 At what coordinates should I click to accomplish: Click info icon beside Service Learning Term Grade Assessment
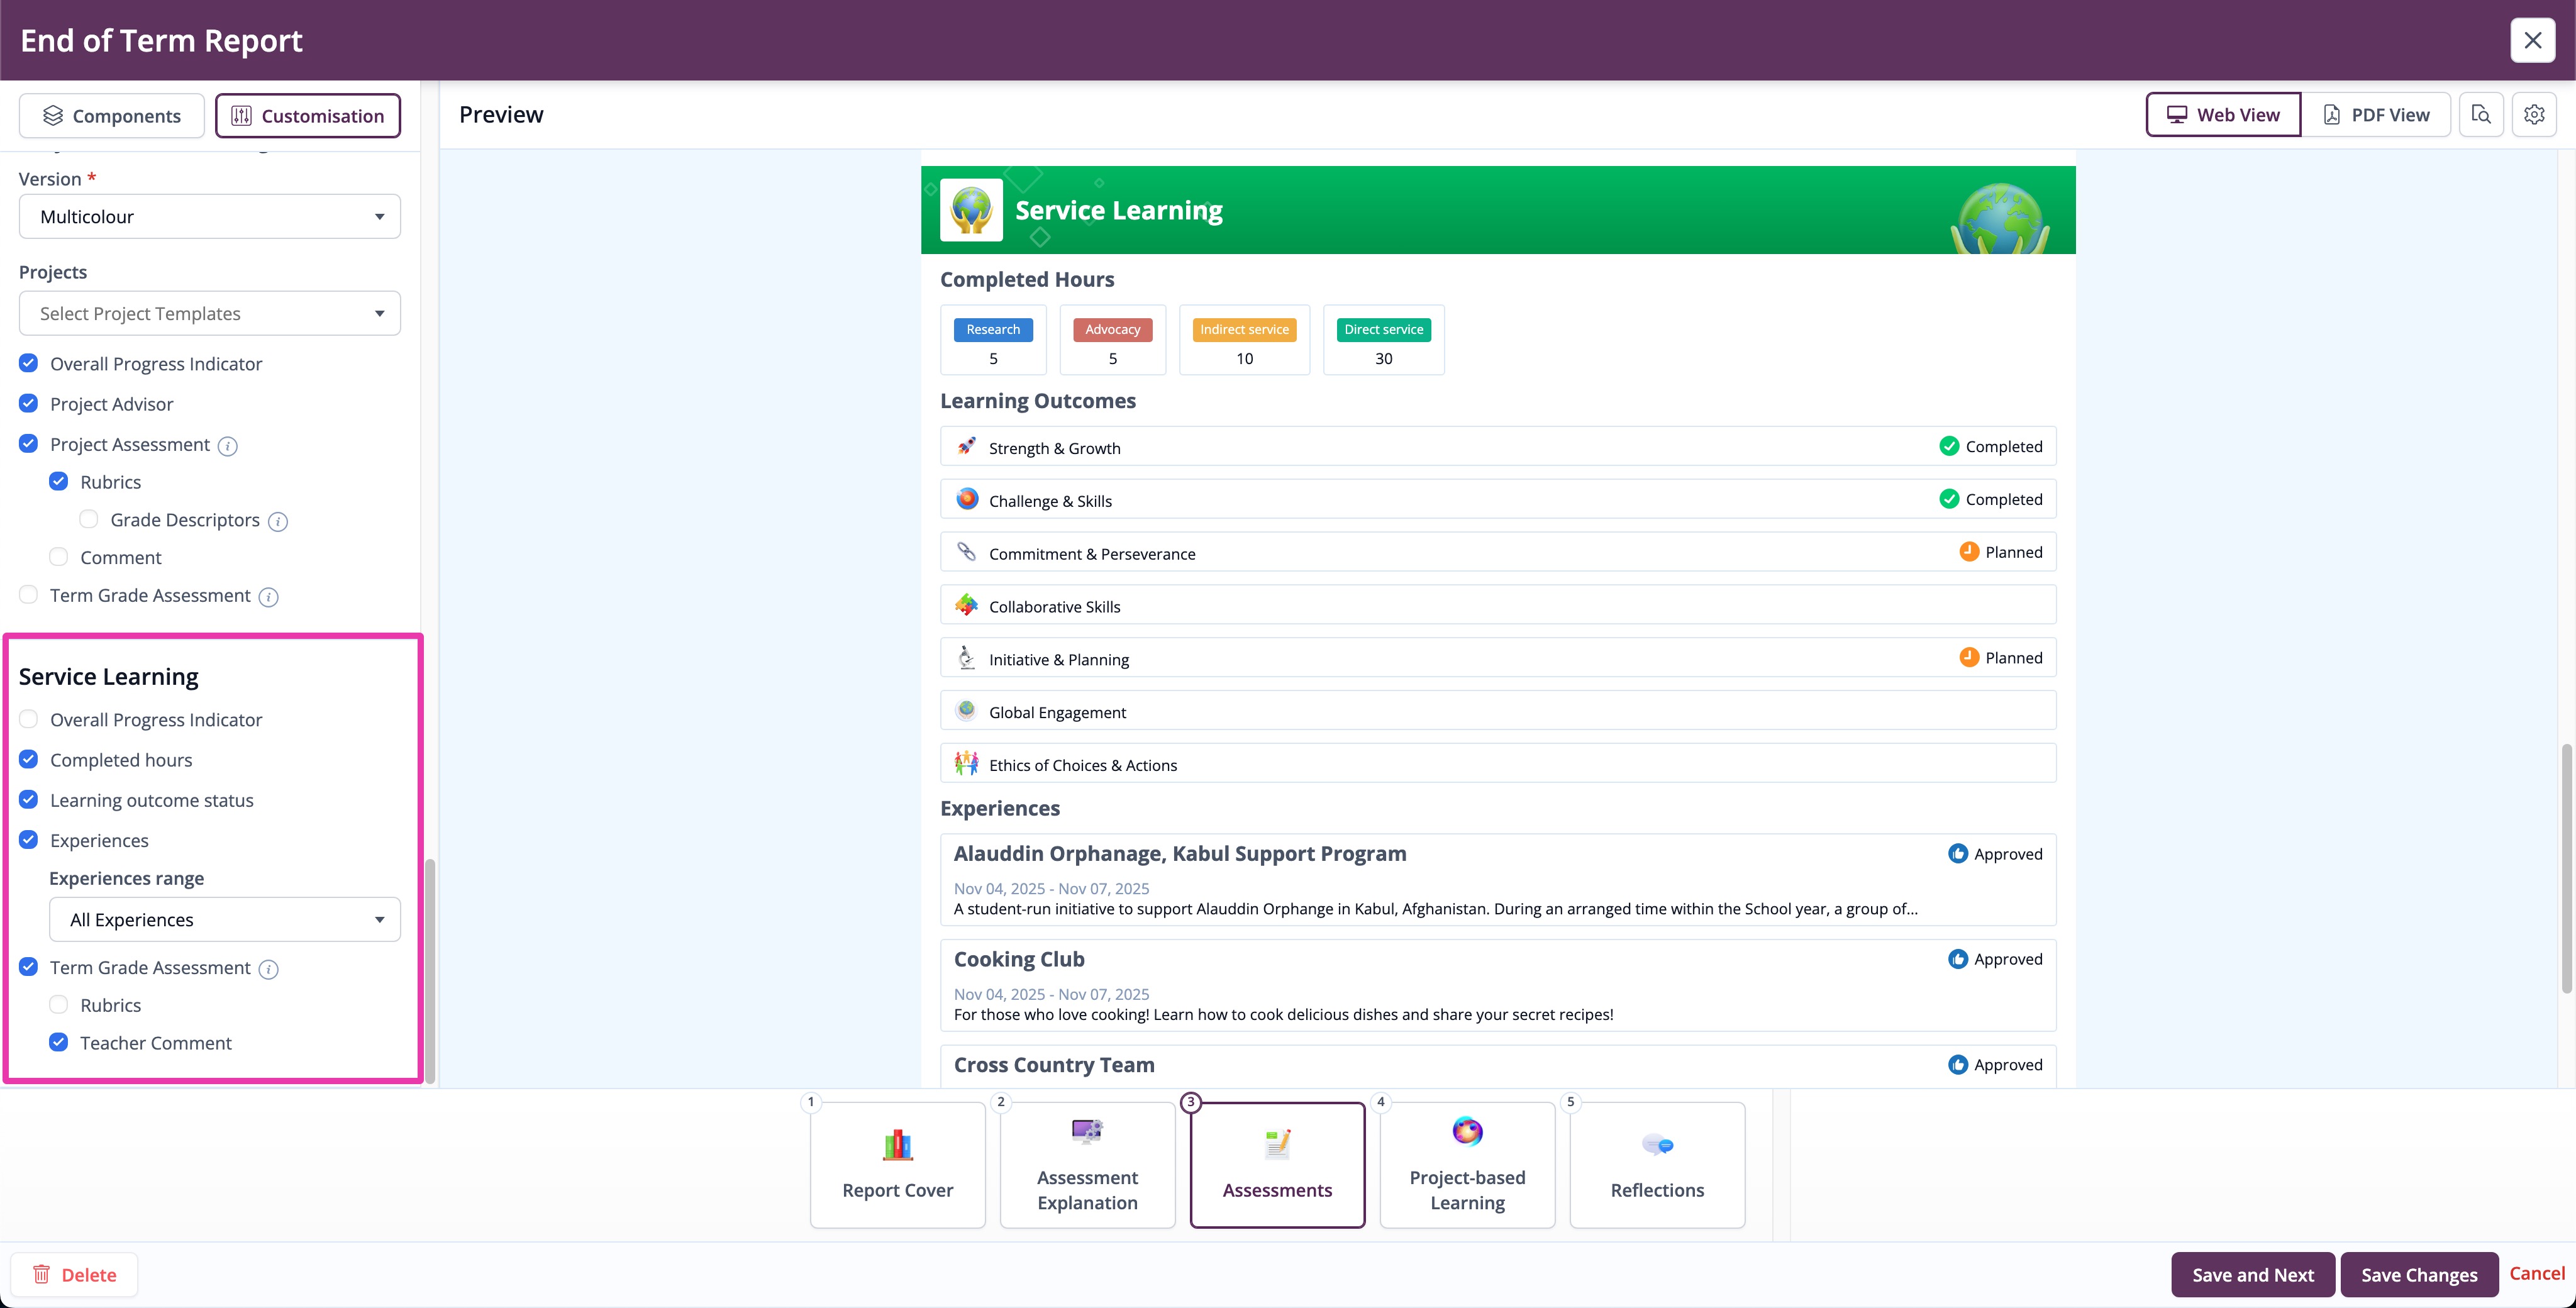click(x=268, y=969)
